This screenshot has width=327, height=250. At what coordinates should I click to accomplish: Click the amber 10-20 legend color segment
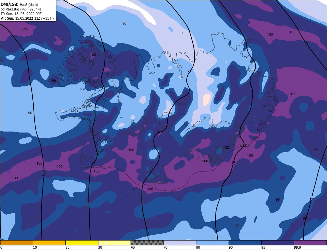tap(49, 242)
